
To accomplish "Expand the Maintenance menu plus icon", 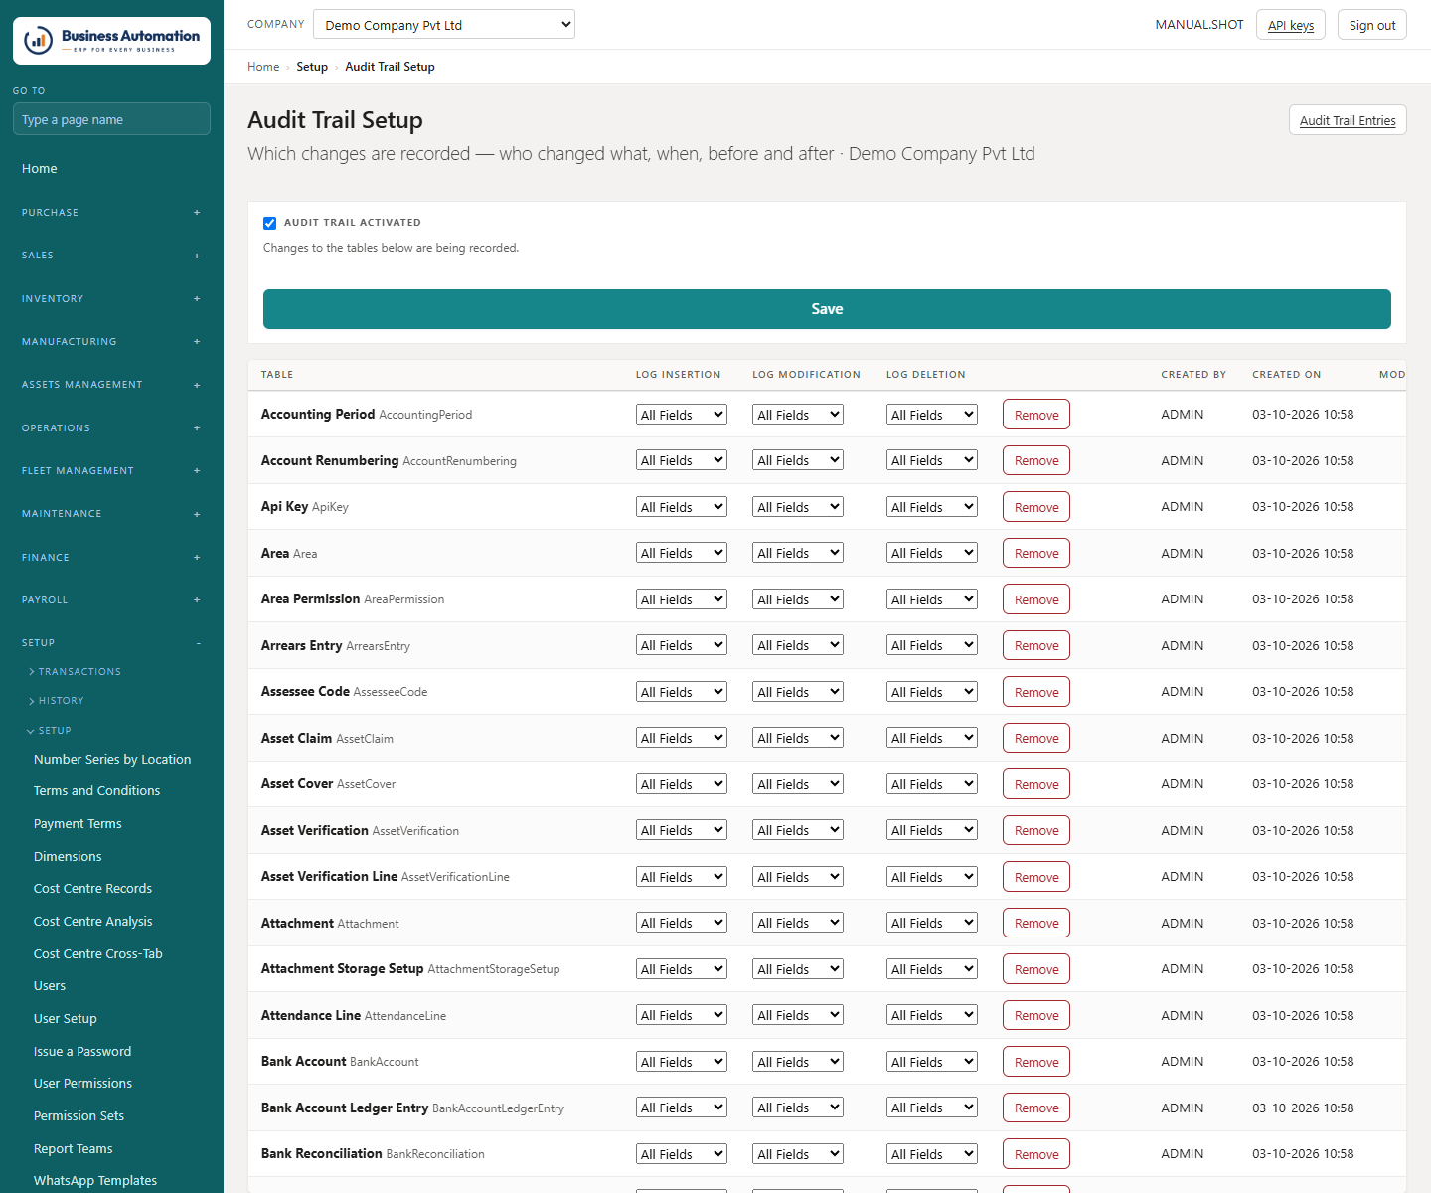I will tap(197, 514).
